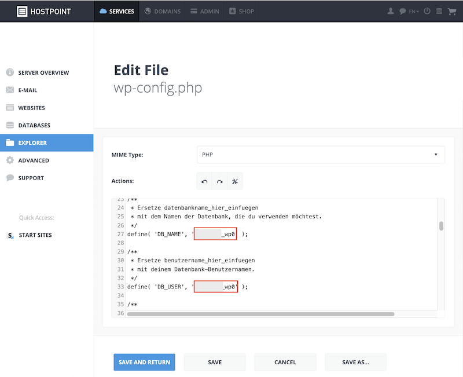Click the Support speech bubble icon
Image resolution: width=463 pixels, height=377 pixels.
pos(10,178)
